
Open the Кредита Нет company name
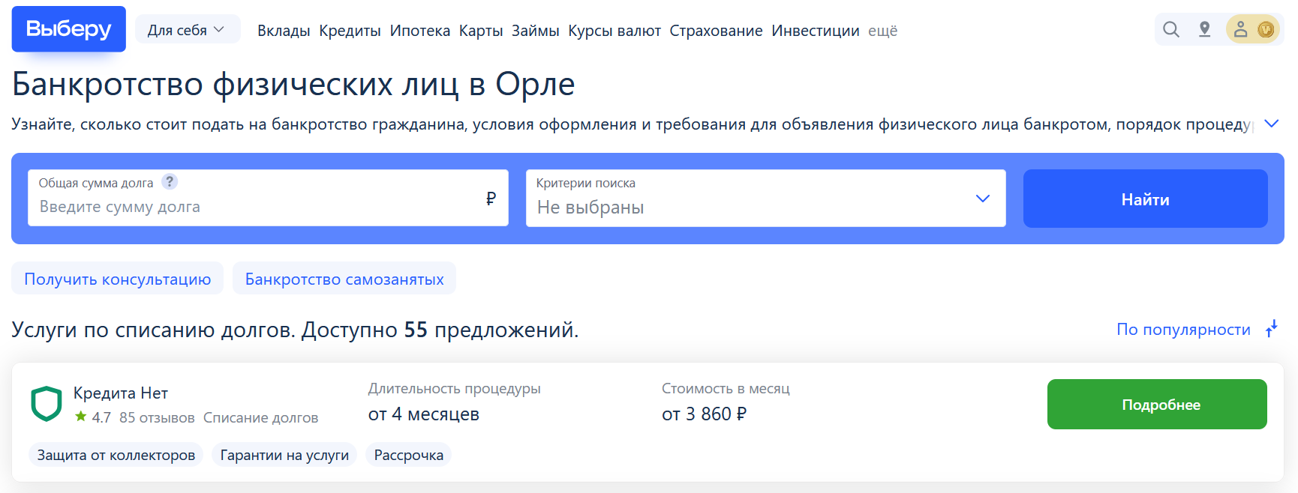(120, 393)
